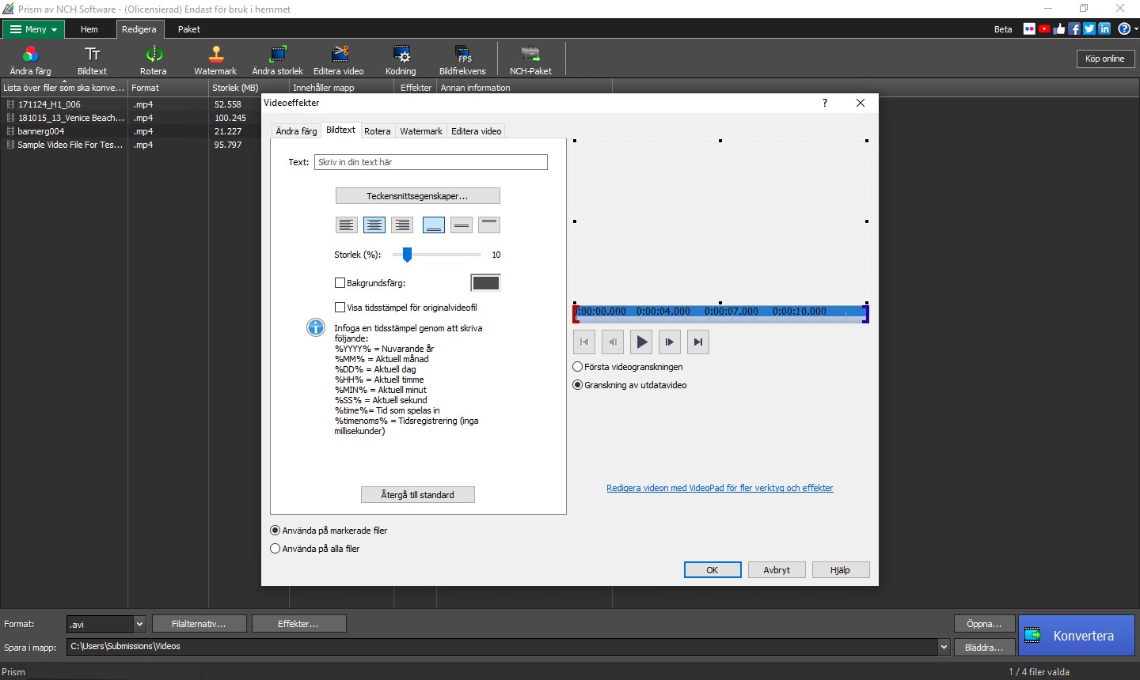Click the Rotera toolbar icon
This screenshot has height=680, width=1140.
tap(154, 60)
